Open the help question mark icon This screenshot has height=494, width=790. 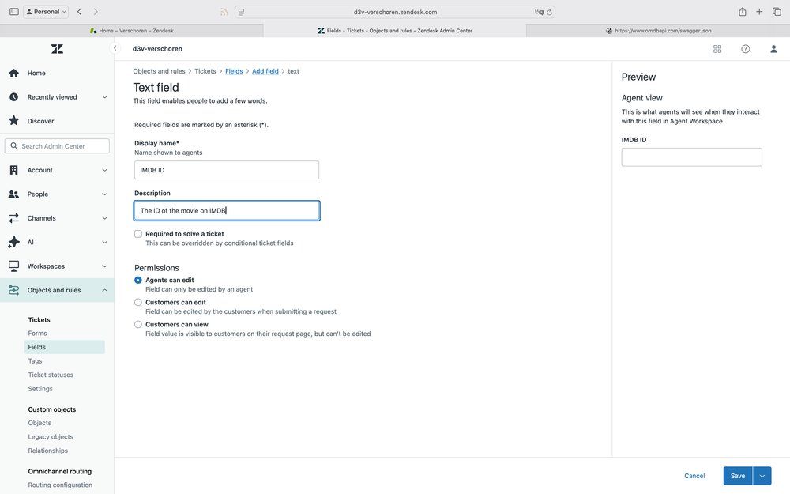click(x=745, y=49)
